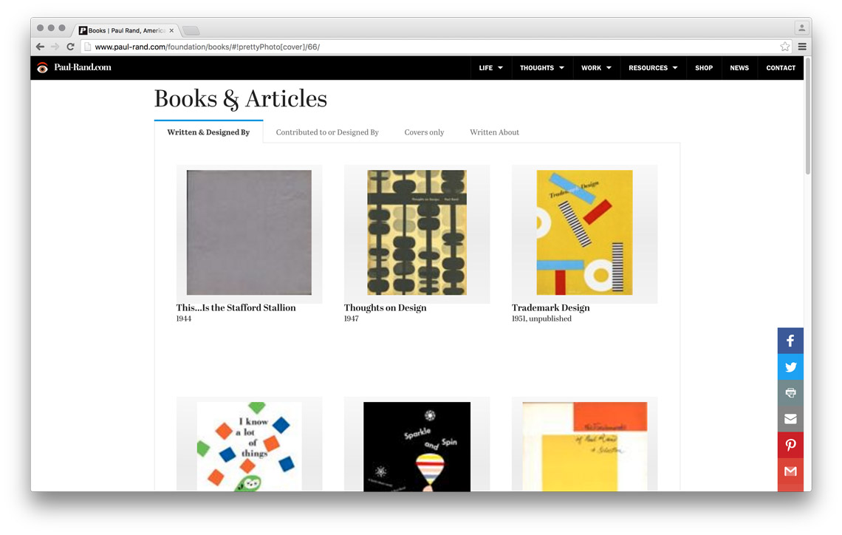The height and width of the screenshot is (535, 842).
Task: Go back with browser arrow
Action: pos(40,47)
